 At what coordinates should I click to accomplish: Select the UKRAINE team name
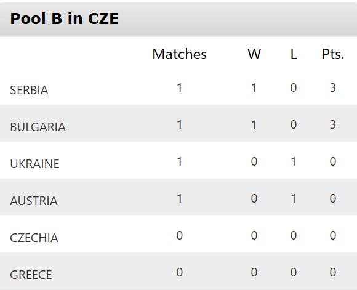point(34,164)
